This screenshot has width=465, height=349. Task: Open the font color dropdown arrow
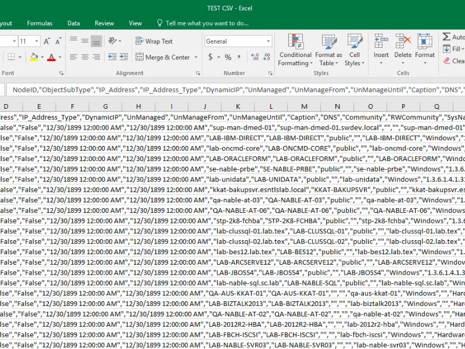coord(60,57)
